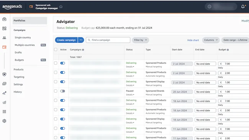This screenshot has width=249, height=140.
Task: Select Single country in the side menu
Action: click(x=23, y=37)
